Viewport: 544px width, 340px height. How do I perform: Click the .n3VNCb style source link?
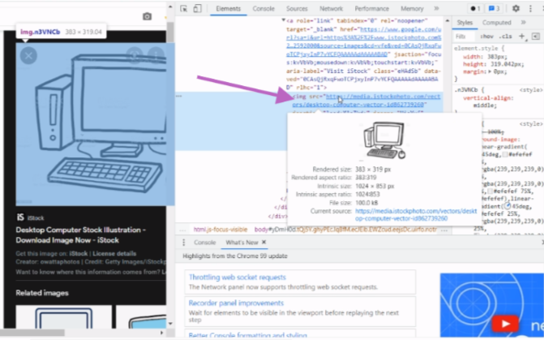[x=531, y=90]
